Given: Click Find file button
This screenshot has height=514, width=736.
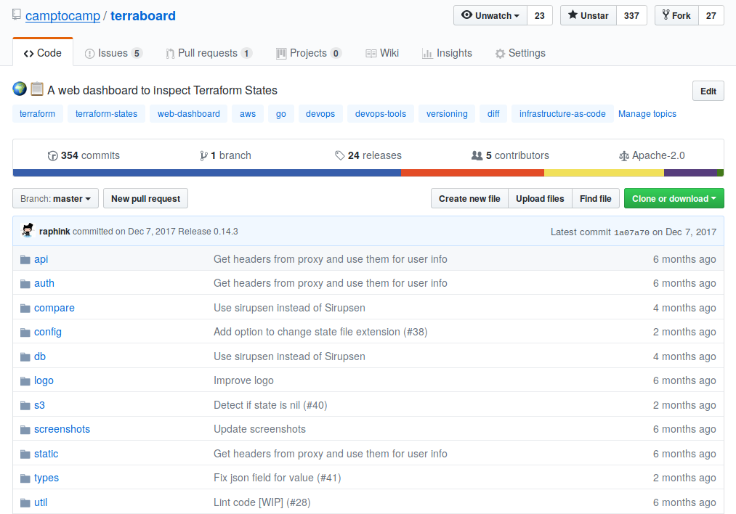Looking at the screenshot, I should tap(595, 199).
